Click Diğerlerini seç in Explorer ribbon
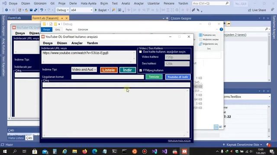Viewport: 277px width, 155px height. coord(209,44)
